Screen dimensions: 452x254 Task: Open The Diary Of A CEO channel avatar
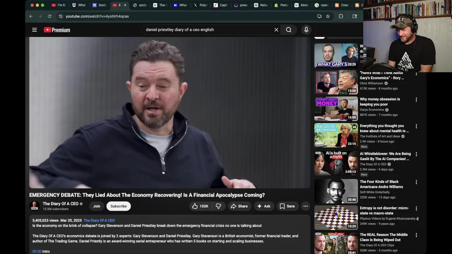[34, 206]
